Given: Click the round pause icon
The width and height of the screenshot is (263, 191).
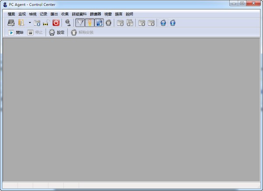Looking at the screenshot, I should click(109, 23).
